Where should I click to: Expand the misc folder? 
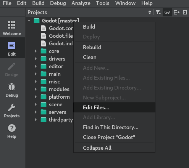(x=36, y=82)
